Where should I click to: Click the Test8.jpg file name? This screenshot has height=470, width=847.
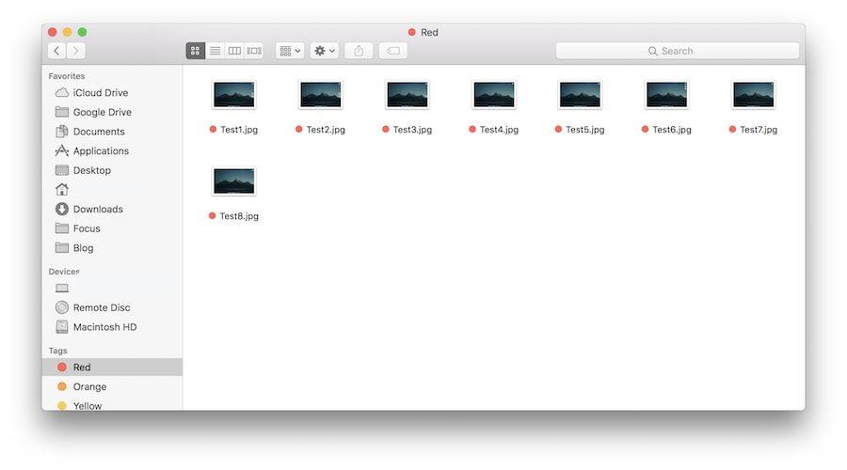click(x=239, y=216)
